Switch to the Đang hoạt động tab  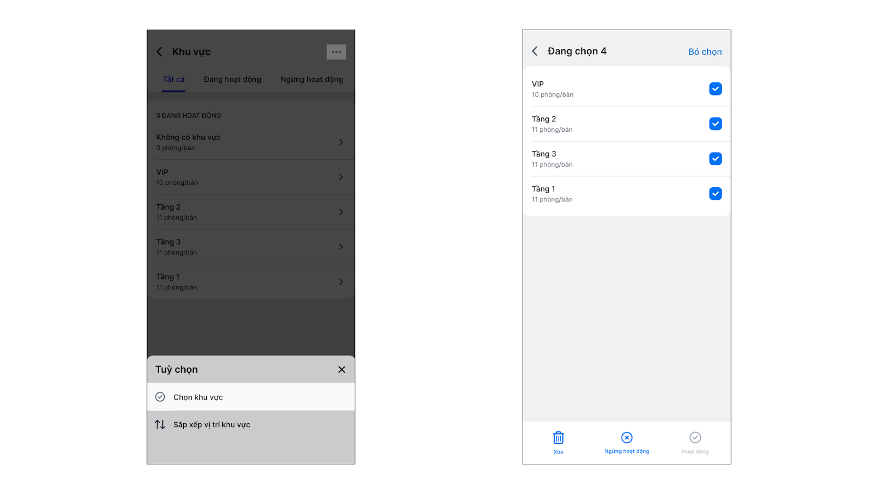(x=233, y=80)
